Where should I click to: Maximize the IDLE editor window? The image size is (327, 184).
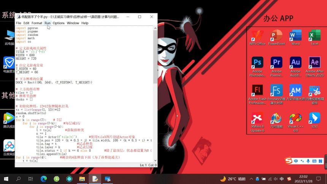(x=140, y=17)
